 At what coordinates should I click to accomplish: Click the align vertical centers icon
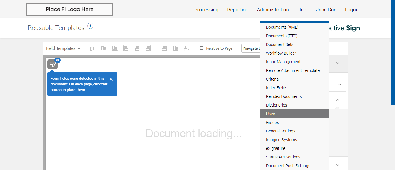point(103,48)
